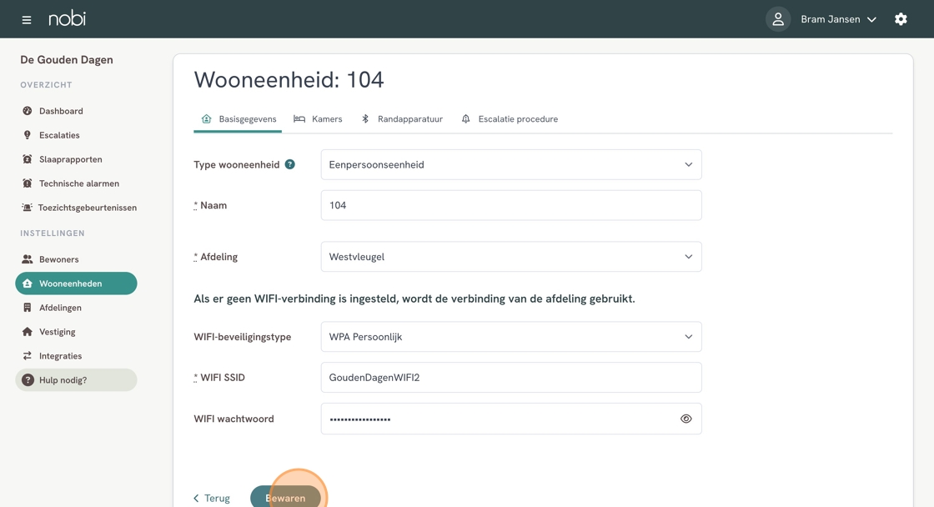Open Technische alarmen in the sidebar
The height and width of the screenshot is (507, 934).
(x=78, y=183)
